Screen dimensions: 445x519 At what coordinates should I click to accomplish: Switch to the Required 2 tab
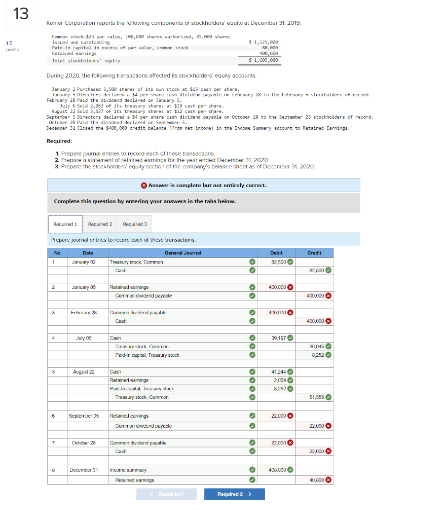100,224
